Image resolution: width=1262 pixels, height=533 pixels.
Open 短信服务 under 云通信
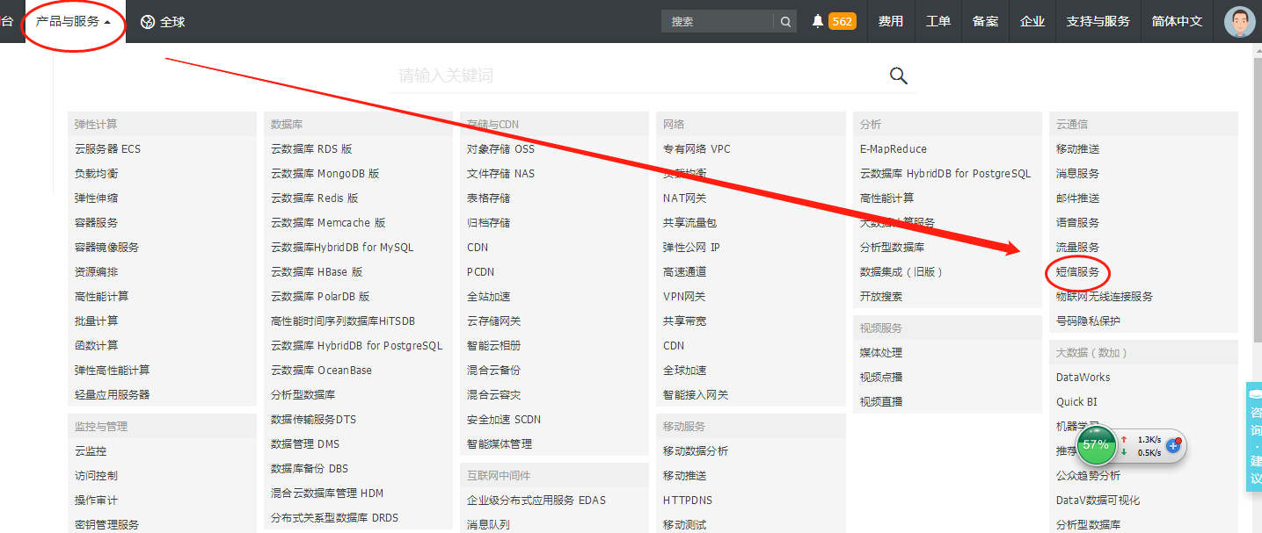tap(1077, 272)
